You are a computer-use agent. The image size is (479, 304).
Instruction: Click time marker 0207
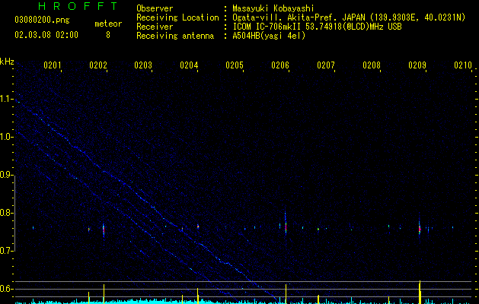pyautogui.click(x=326, y=65)
